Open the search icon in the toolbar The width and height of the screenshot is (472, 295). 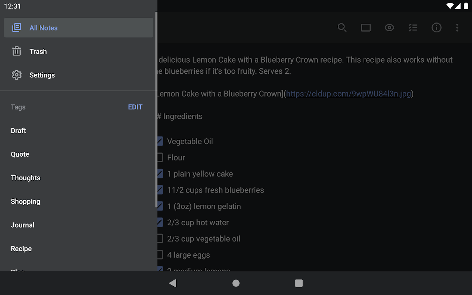click(x=342, y=27)
